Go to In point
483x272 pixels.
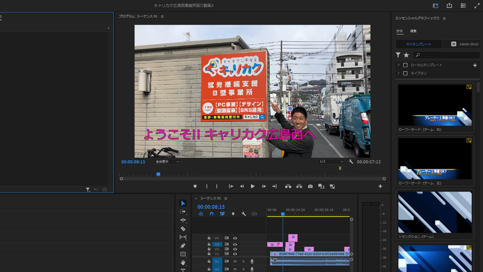click(231, 186)
